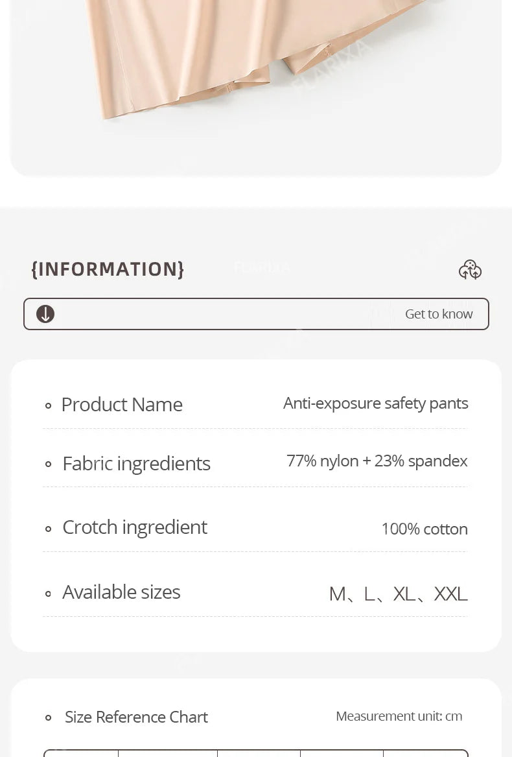Click the bullet before Available sizes
Image resolution: width=512 pixels, height=757 pixels.
[x=48, y=594]
